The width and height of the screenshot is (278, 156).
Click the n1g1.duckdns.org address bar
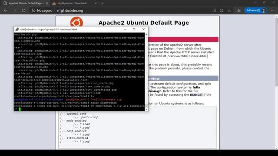click(x=70, y=10)
